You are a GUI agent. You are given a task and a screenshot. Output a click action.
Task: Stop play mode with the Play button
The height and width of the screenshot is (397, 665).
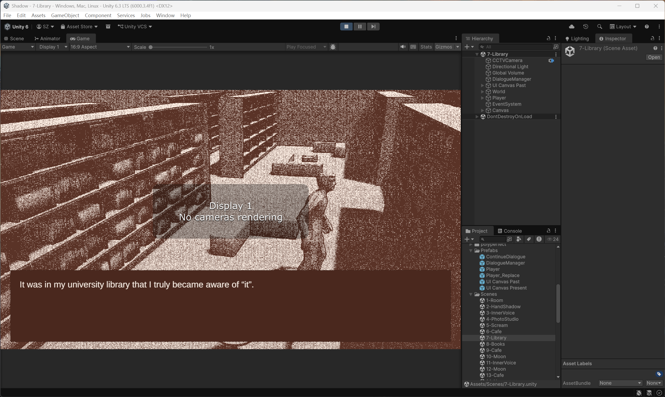346,27
